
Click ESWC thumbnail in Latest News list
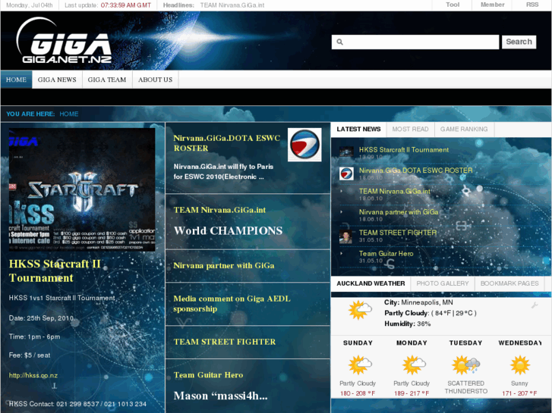346,174
